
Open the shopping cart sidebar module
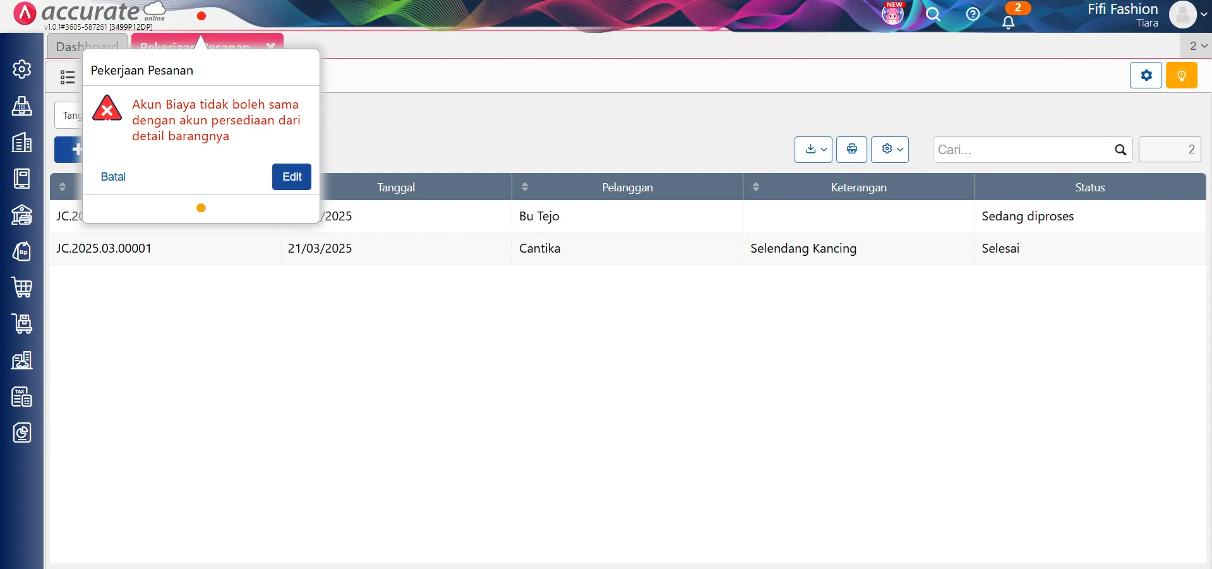(22, 287)
